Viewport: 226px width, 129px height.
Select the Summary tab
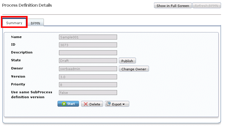14,23
